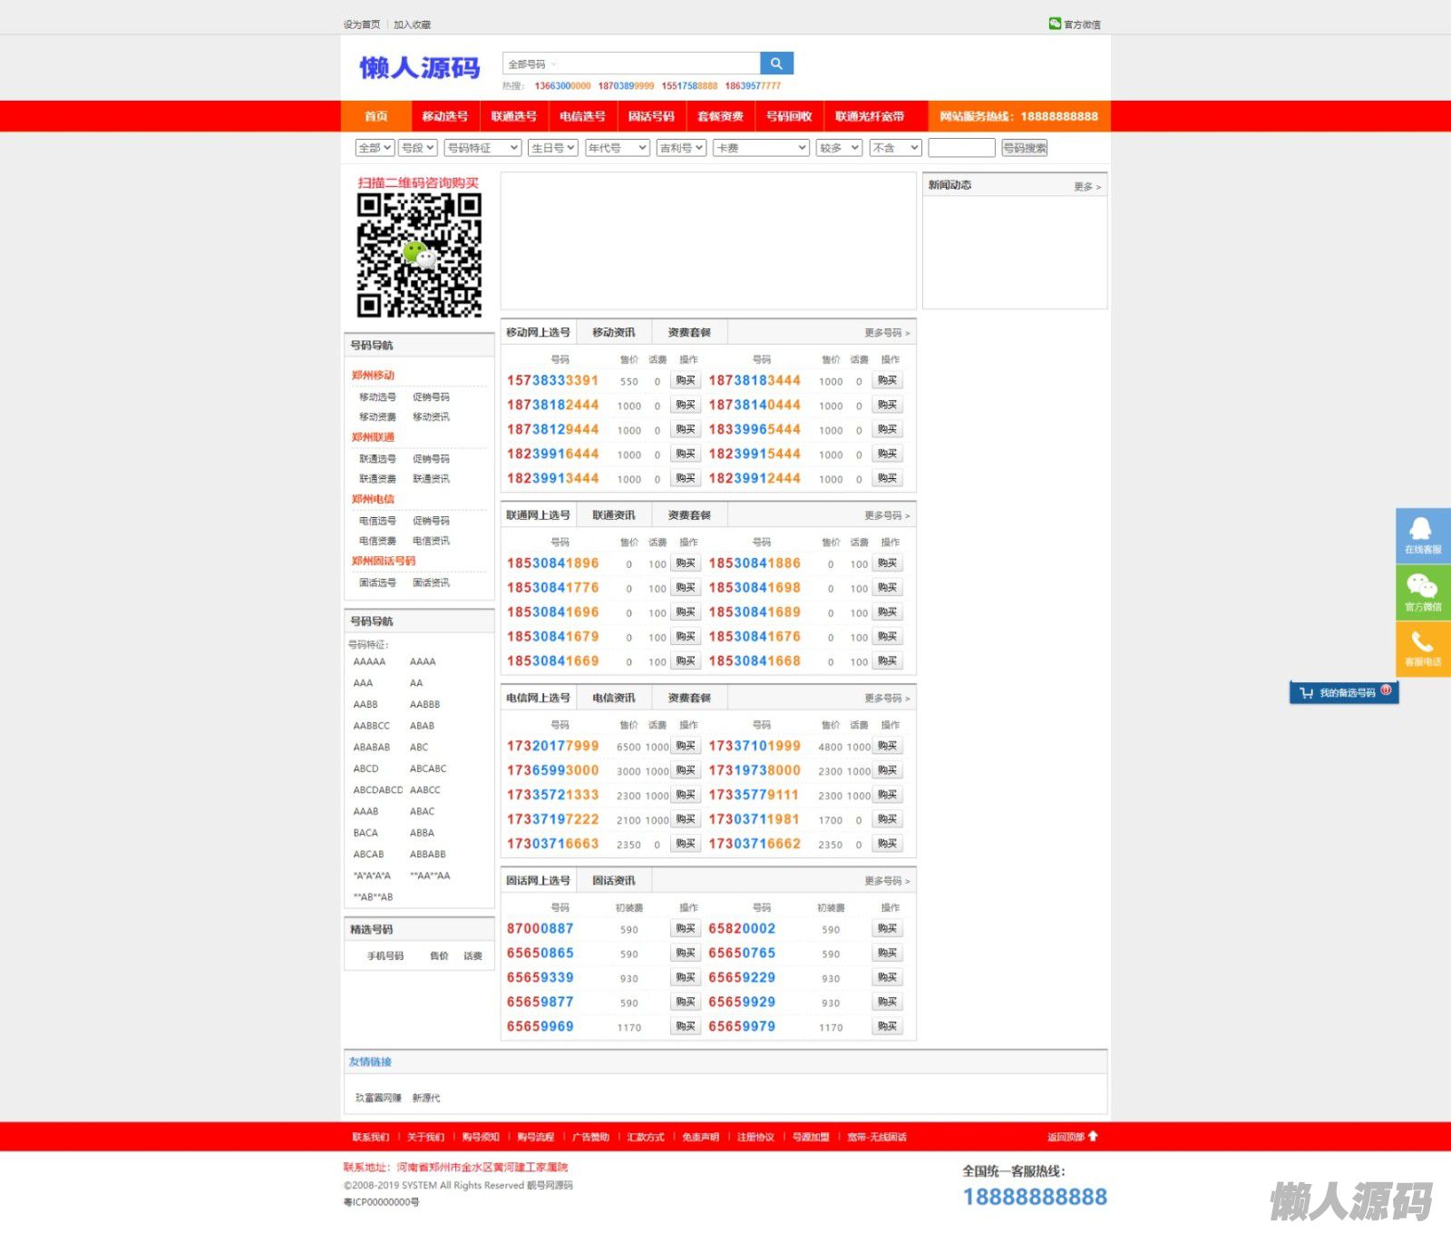Open 电信选号 in the navigation bar
The height and width of the screenshot is (1233, 1451).
click(582, 116)
